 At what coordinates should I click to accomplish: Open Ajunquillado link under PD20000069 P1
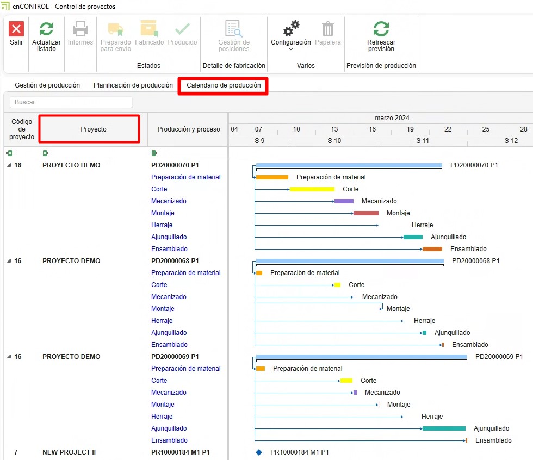click(x=169, y=428)
